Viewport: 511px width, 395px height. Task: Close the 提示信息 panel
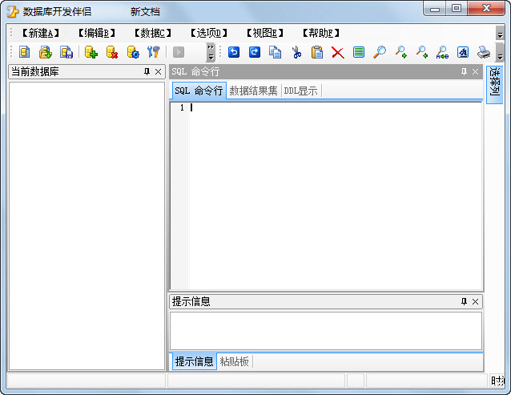tap(475, 302)
